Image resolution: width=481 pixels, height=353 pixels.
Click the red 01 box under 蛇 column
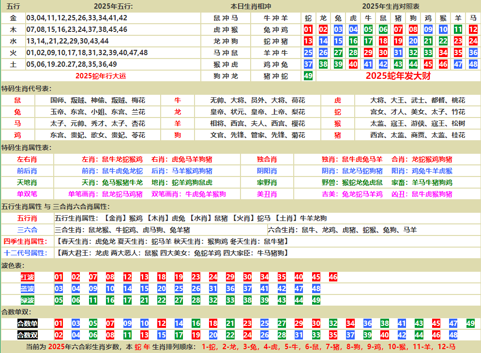[308, 29]
